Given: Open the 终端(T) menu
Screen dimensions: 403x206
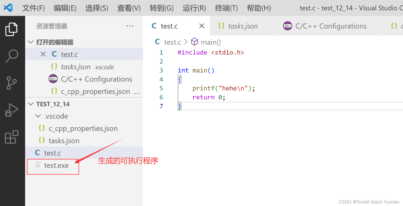Looking at the screenshot, I should [x=226, y=8].
